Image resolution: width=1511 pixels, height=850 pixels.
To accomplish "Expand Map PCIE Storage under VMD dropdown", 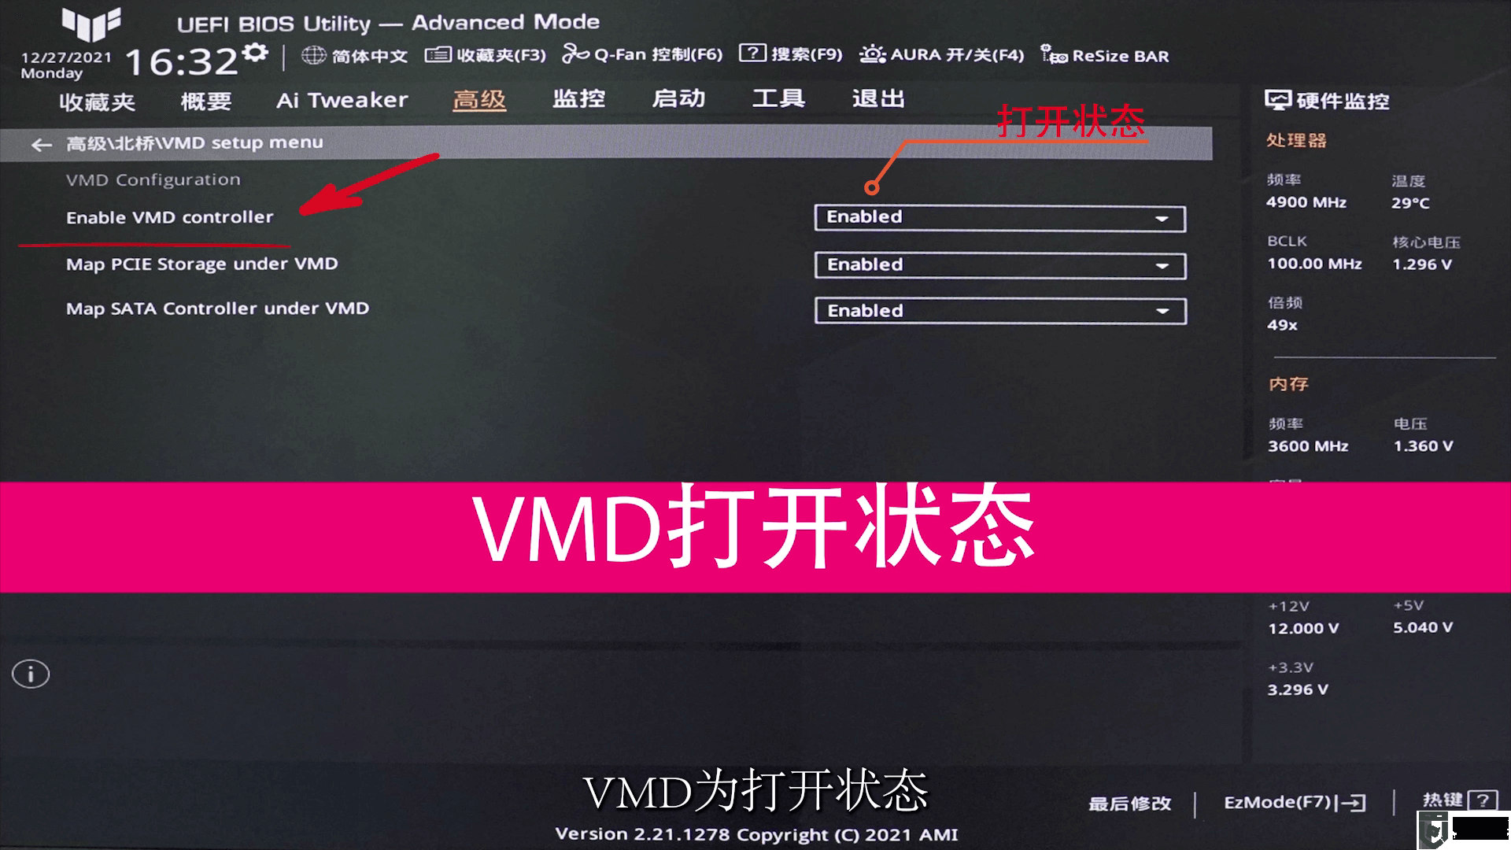I will pos(1162,264).
